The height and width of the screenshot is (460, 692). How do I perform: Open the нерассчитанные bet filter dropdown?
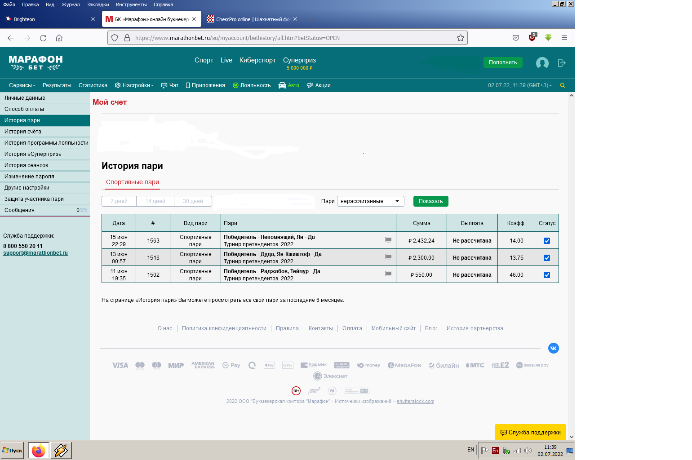pos(370,201)
